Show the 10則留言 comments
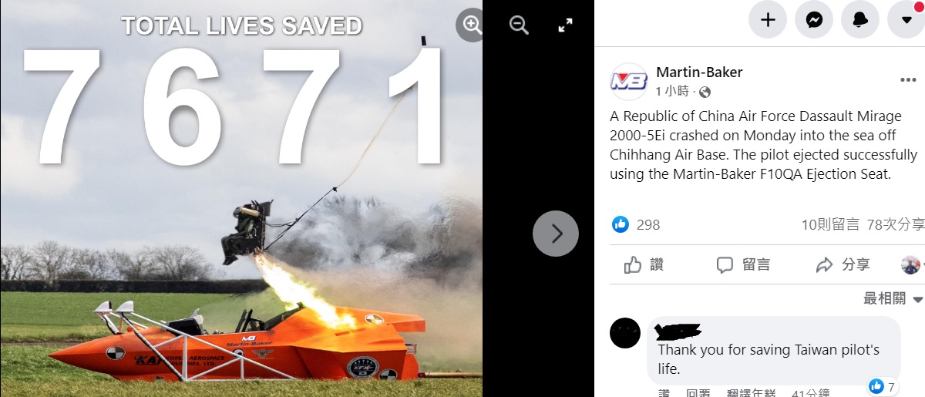The width and height of the screenshot is (925, 397). (x=830, y=224)
